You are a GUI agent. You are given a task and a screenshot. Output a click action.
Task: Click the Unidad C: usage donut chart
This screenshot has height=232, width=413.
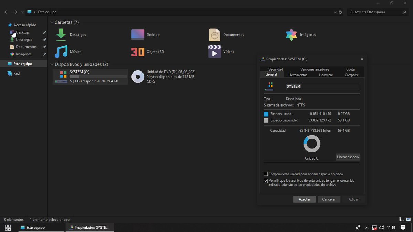pyautogui.click(x=312, y=144)
